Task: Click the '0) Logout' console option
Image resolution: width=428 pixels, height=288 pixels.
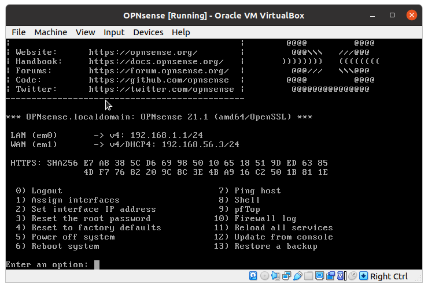Action: [39, 190]
